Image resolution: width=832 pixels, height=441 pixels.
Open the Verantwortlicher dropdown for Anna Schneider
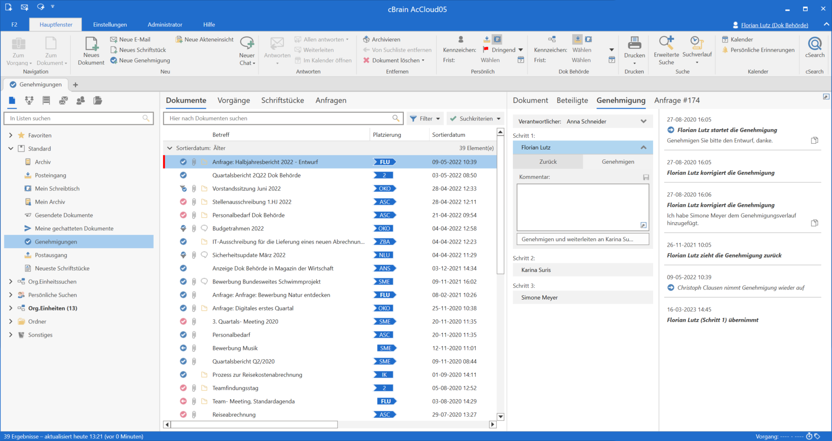[644, 121]
